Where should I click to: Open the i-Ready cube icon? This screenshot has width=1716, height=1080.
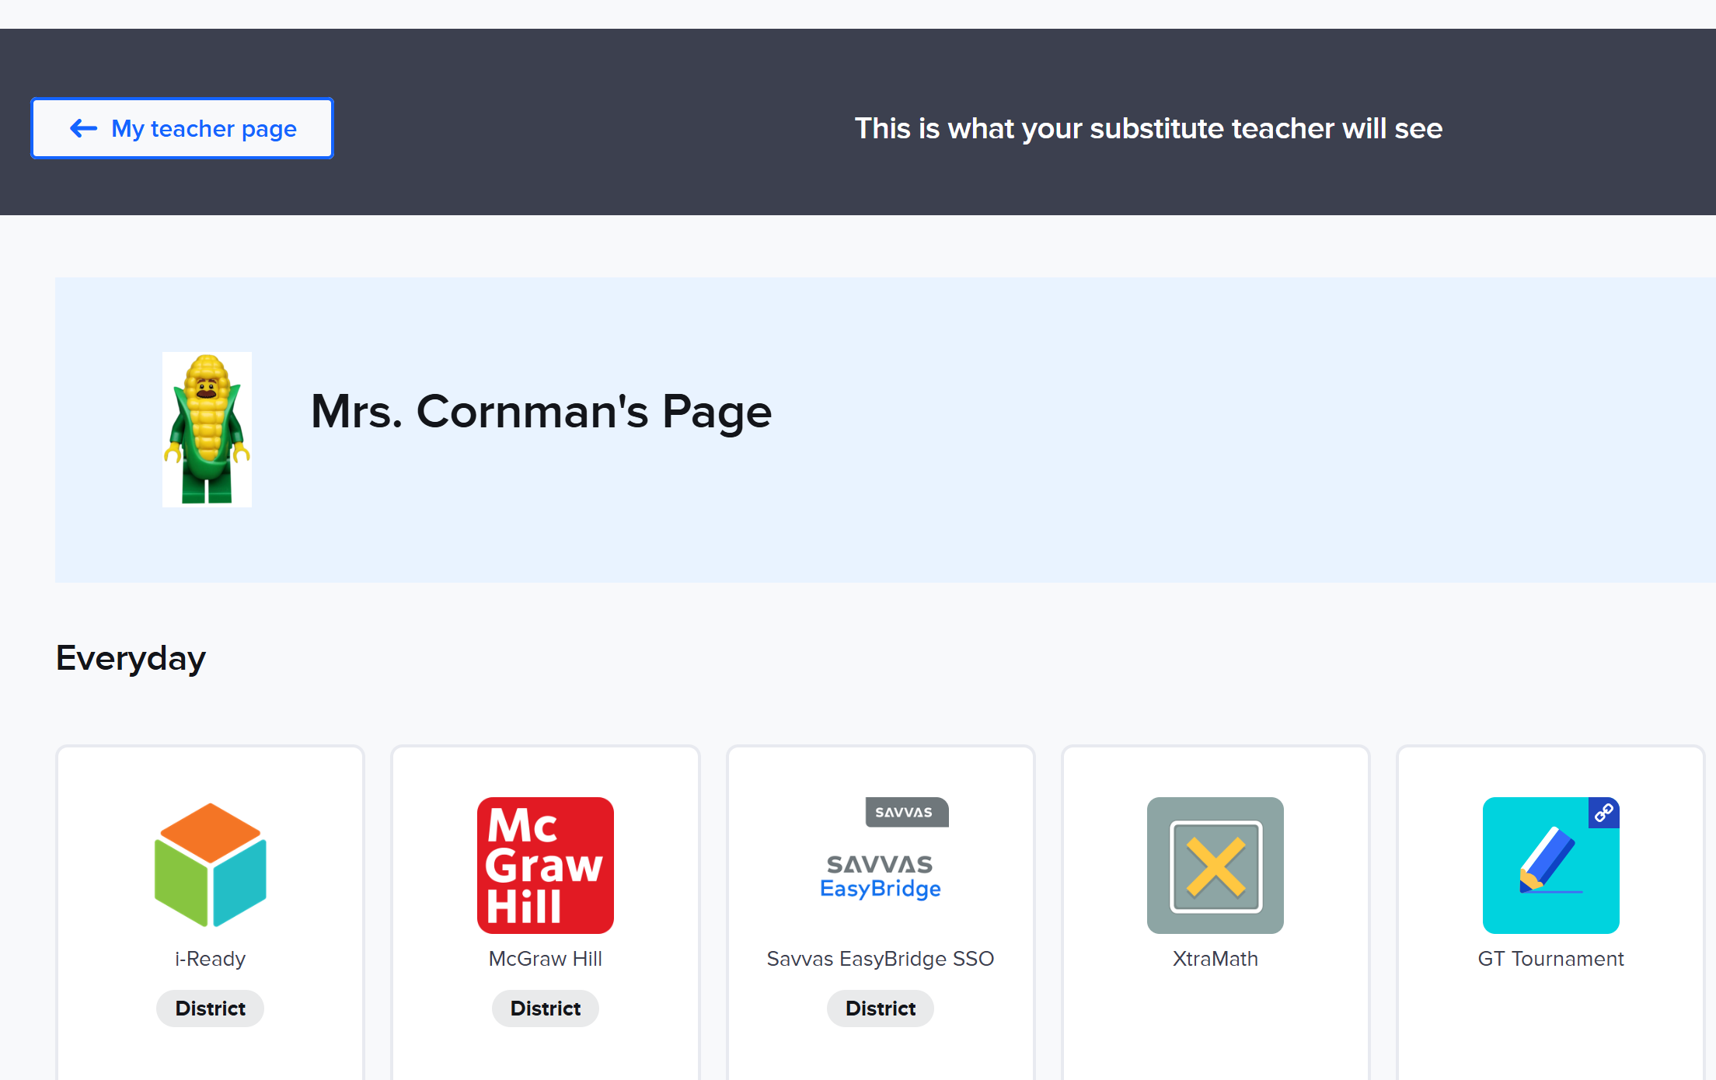210,865
